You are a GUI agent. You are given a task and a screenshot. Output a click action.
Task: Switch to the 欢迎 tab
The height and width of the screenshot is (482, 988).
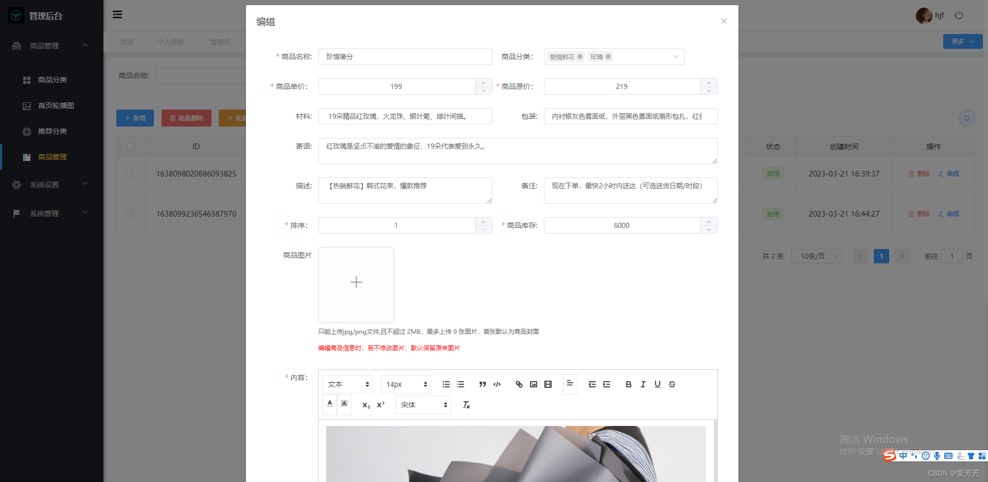[127, 42]
